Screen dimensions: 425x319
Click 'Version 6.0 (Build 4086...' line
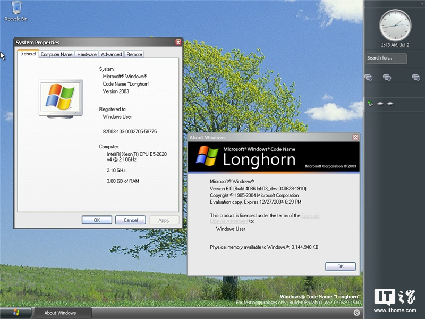pyautogui.click(x=258, y=189)
